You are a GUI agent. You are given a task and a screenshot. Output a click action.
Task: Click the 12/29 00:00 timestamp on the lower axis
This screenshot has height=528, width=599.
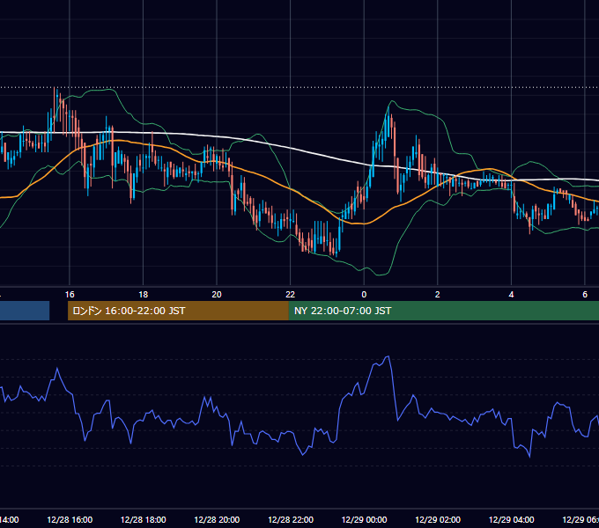click(364, 519)
